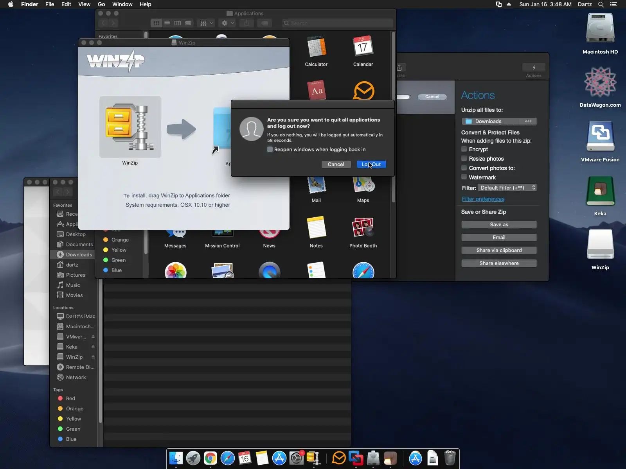Select the DataWagon.com desktop icon
The image size is (626, 469).
pos(600,82)
